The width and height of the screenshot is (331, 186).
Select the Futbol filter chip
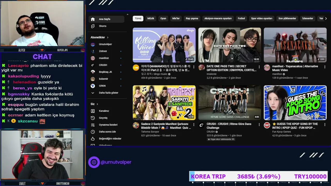click(241, 18)
